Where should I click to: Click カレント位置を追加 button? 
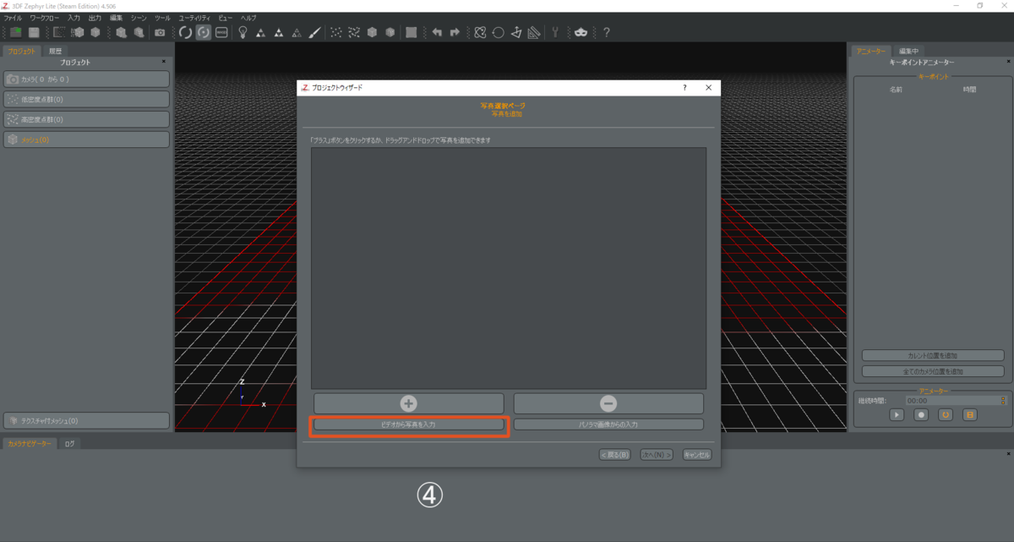[x=933, y=355]
